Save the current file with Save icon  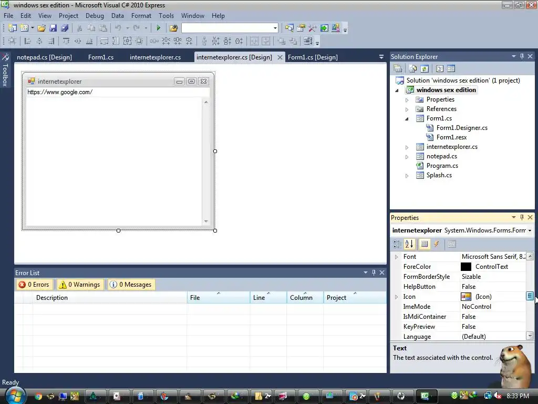53,28
